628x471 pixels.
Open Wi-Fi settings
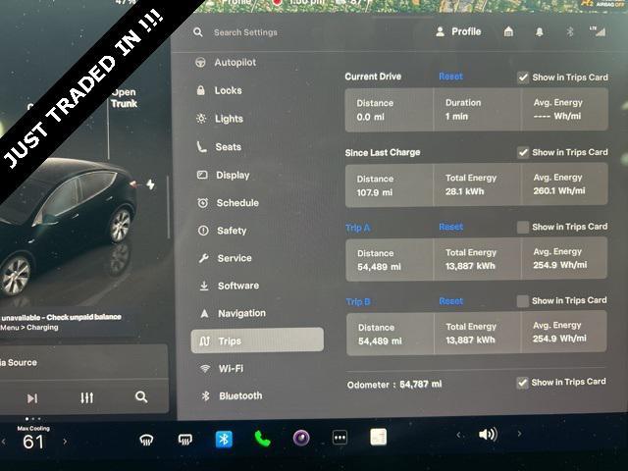coord(222,369)
